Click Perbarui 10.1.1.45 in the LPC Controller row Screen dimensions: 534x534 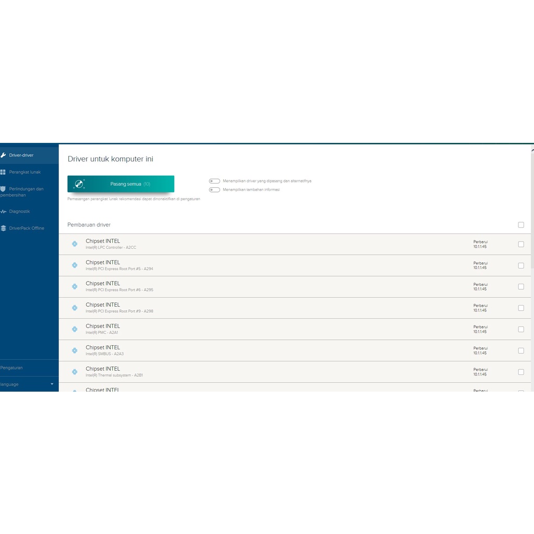pyautogui.click(x=480, y=244)
